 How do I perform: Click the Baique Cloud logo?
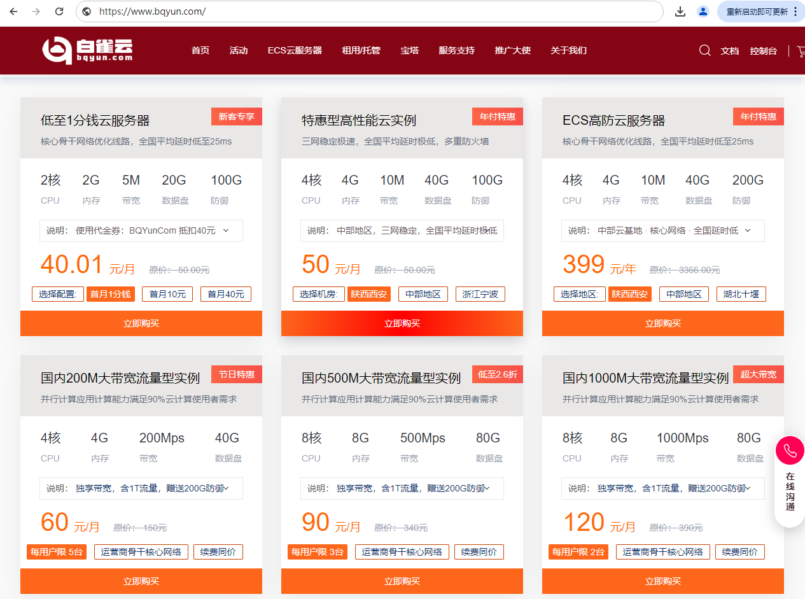coord(87,50)
